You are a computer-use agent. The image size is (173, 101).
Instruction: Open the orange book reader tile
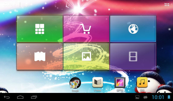tap(40, 57)
